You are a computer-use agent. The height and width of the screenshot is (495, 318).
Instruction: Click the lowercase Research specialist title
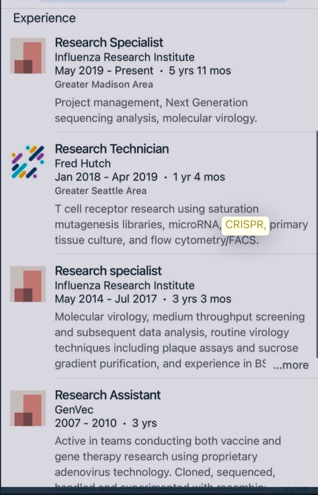tap(108, 271)
